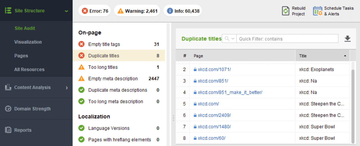Show Info: 60,438 items
360x146 pixels.
[x=183, y=11]
